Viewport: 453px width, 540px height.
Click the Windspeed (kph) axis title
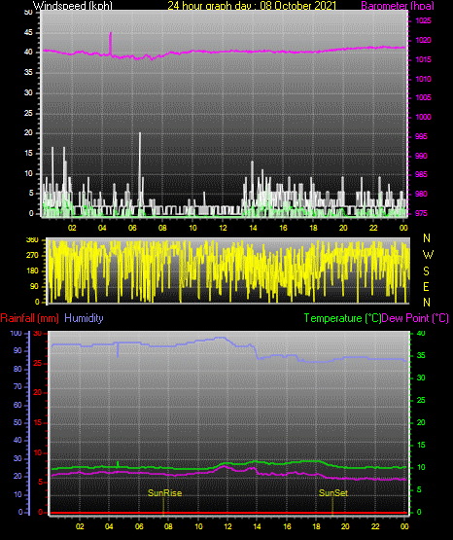[x=73, y=6]
